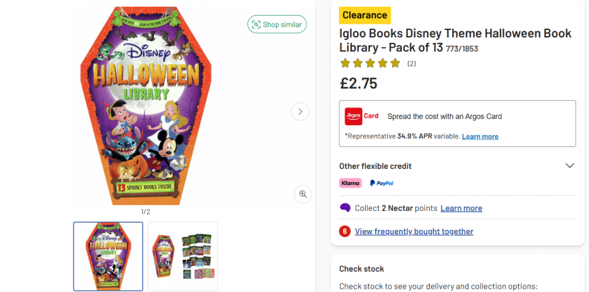Click the Shop similar button

point(276,25)
